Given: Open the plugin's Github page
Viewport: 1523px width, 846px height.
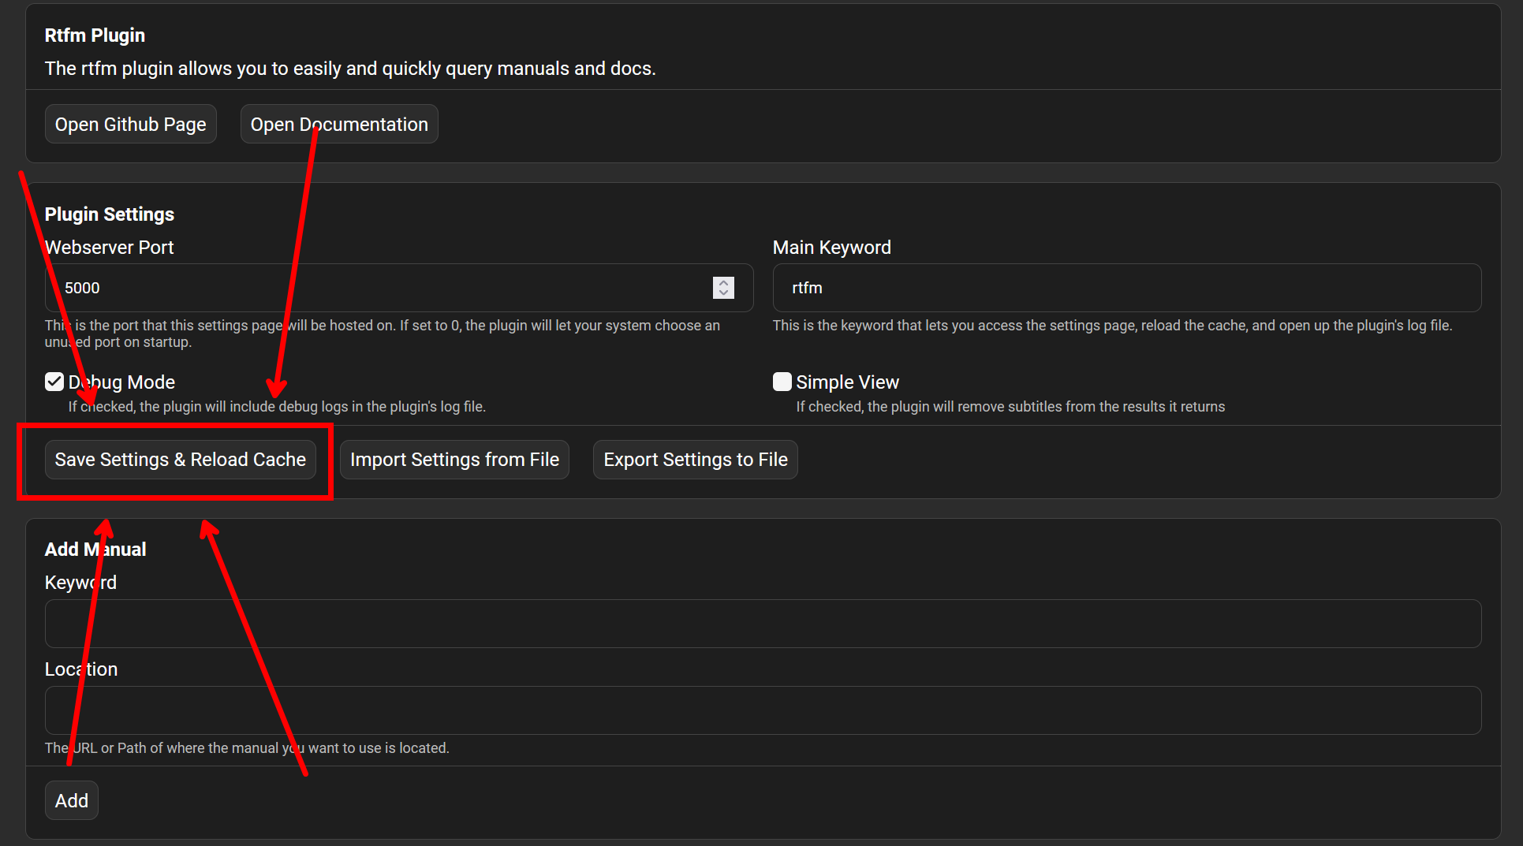Looking at the screenshot, I should coord(130,124).
